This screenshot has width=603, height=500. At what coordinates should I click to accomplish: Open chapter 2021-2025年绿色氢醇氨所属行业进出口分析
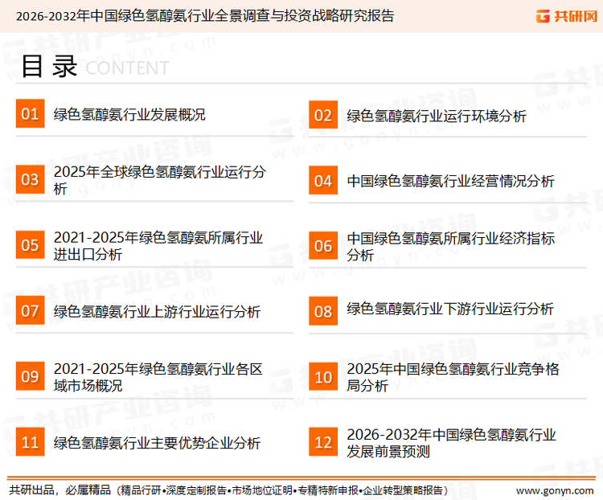point(158,246)
